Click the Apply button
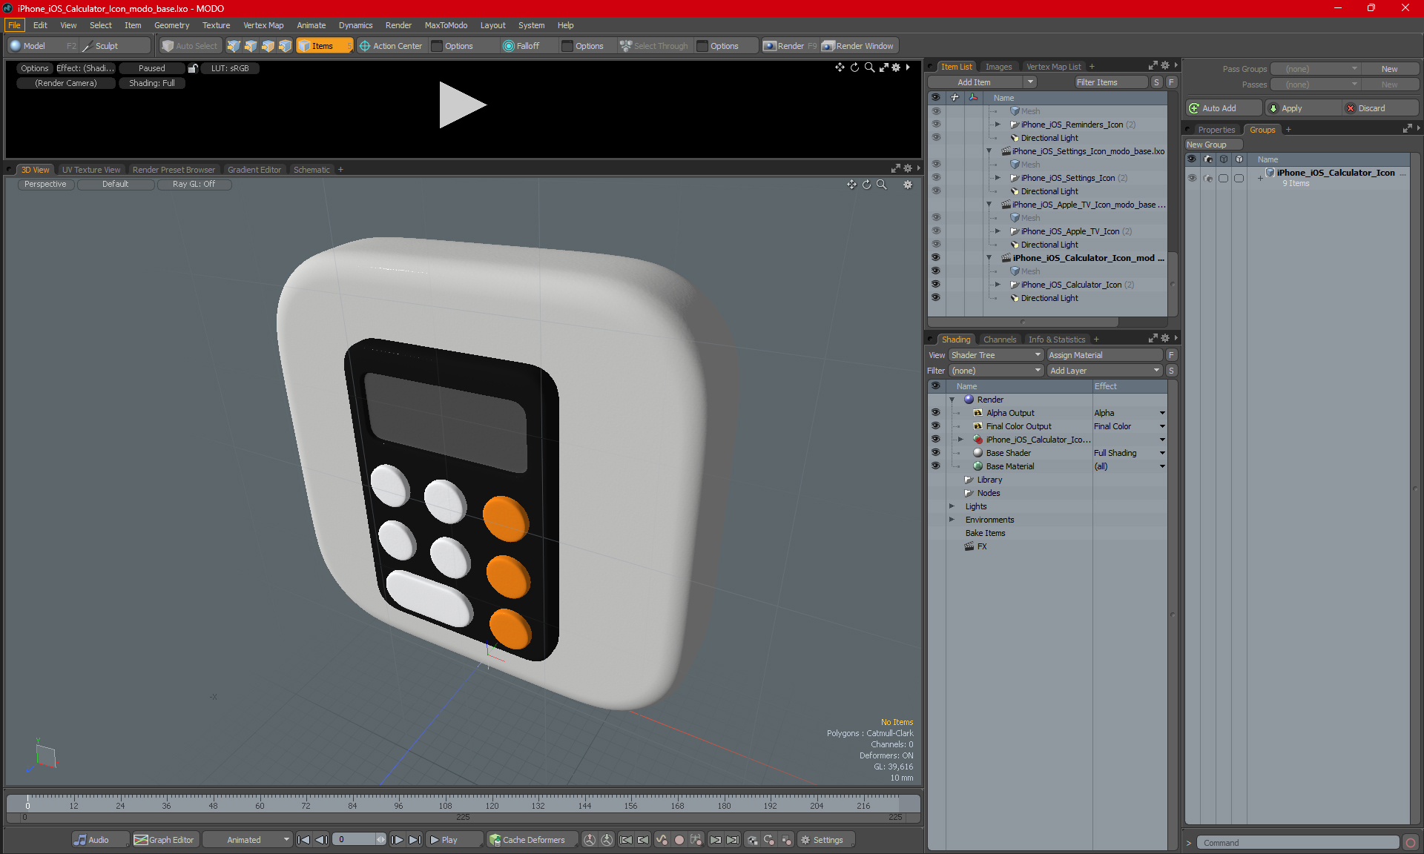 [x=1302, y=108]
